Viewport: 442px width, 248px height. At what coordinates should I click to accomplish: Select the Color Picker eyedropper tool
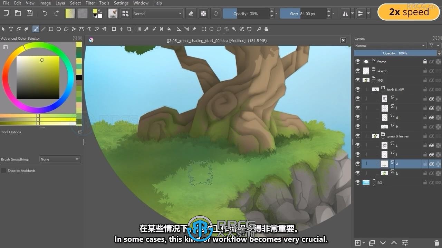(x=146, y=29)
